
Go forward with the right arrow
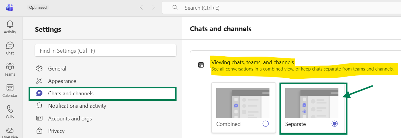click(154, 8)
